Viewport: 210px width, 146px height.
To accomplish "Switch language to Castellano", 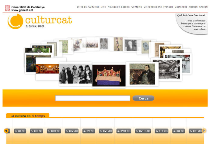I will pyautogui.click(x=181, y=7).
